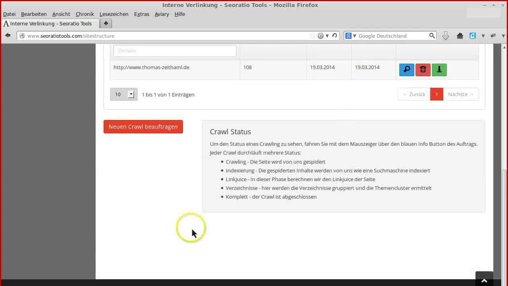508x286 pixels.
Task: Open the Chronik menu
Action: click(85, 14)
